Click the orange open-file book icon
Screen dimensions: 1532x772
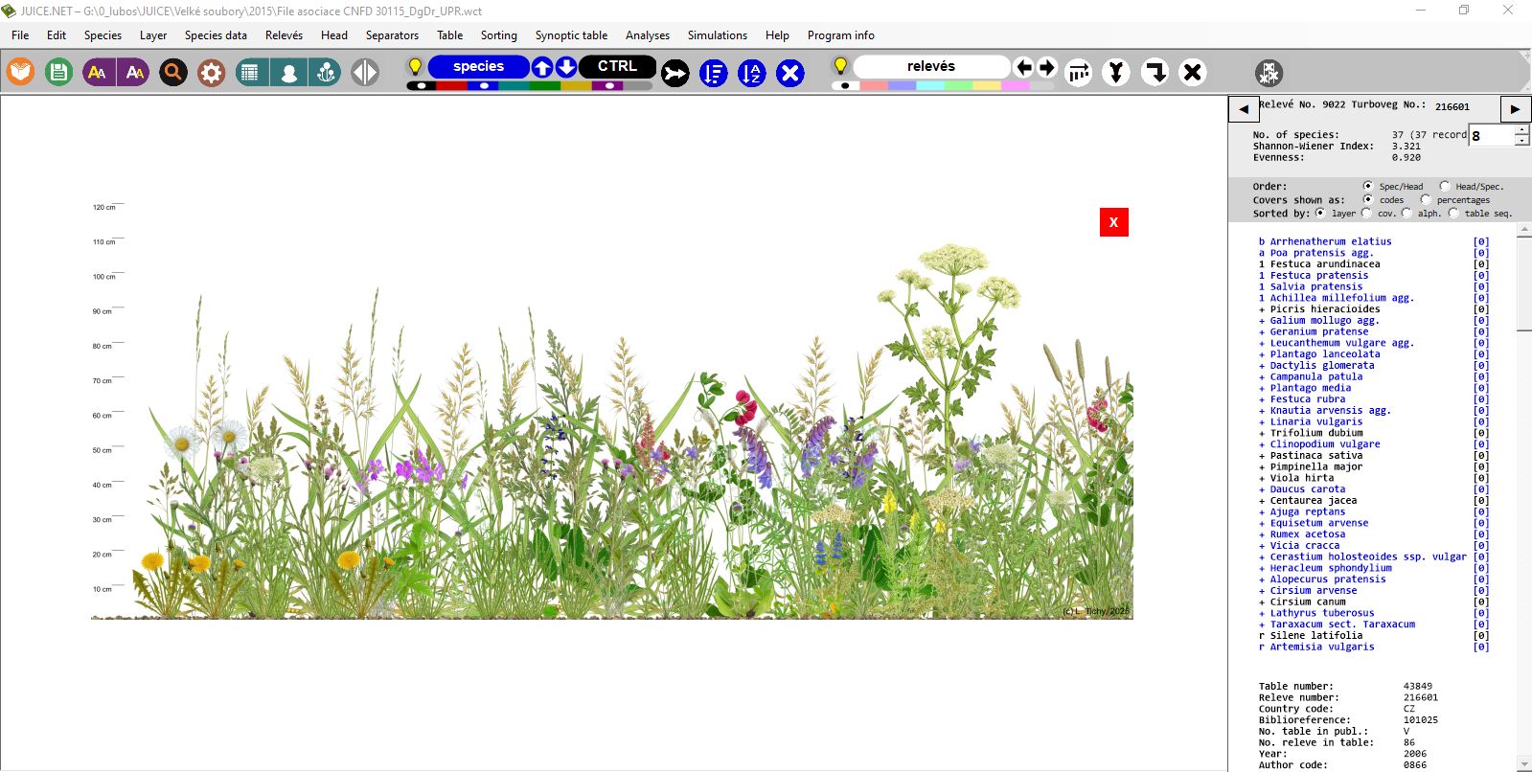(x=20, y=72)
